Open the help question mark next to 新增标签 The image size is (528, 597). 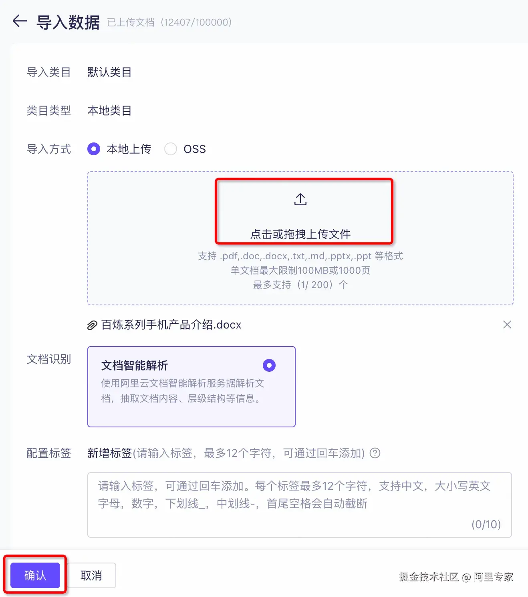(x=375, y=453)
